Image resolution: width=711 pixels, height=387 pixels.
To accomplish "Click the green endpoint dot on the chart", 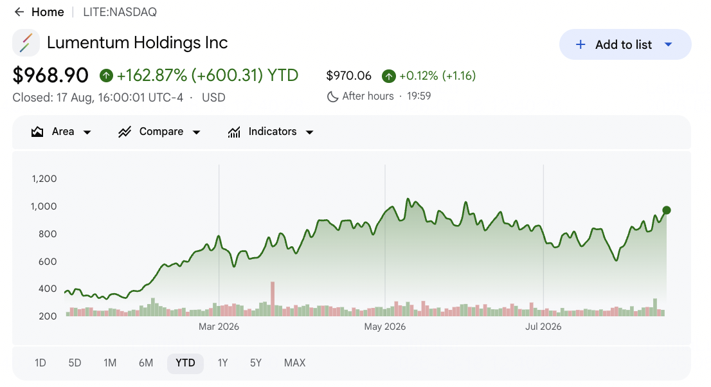I will (x=666, y=210).
